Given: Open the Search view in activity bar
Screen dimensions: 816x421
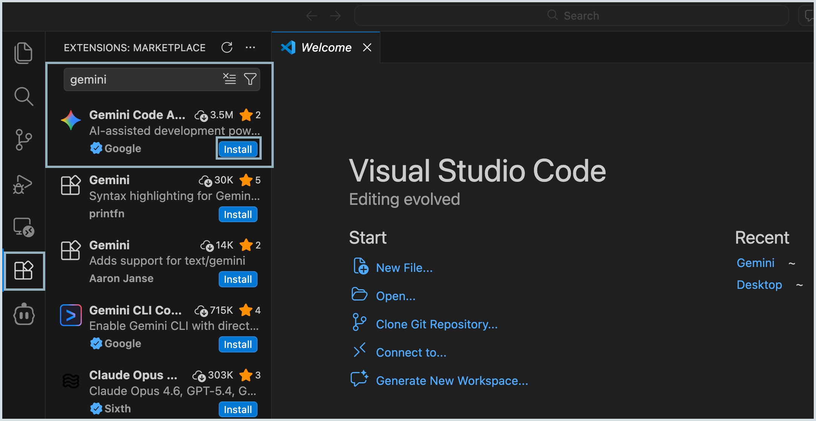Looking at the screenshot, I should 23,96.
